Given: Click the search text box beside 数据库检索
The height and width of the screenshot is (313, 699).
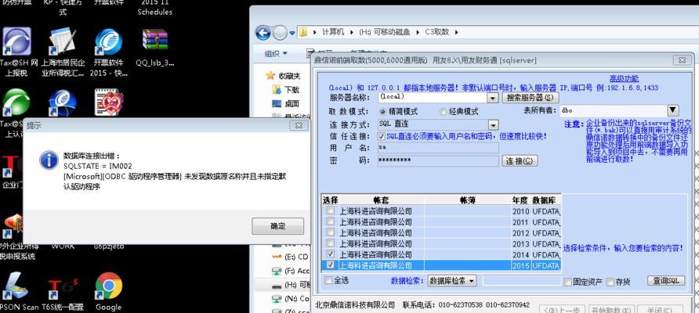Looking at the screenshot, I should pos(522,280).
